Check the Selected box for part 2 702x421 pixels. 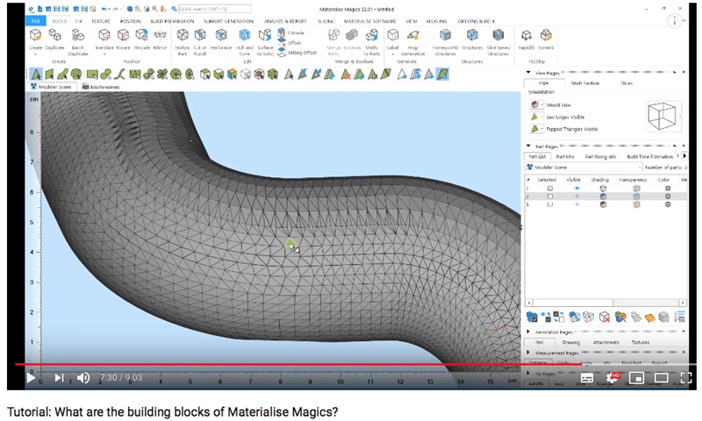click(550, 196)
